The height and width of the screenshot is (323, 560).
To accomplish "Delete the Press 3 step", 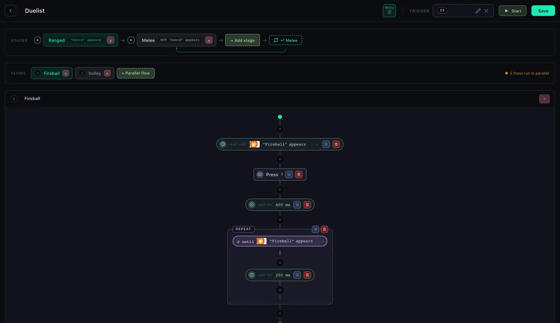I will click(x=299, y=175).
